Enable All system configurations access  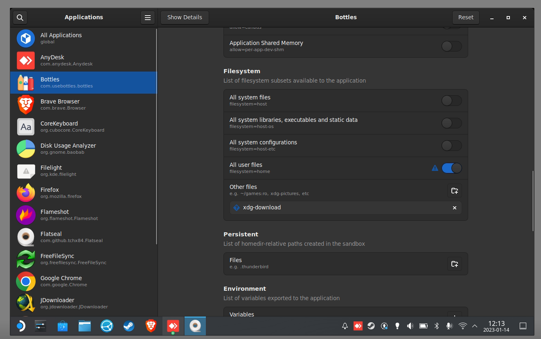tap(452, 146)
